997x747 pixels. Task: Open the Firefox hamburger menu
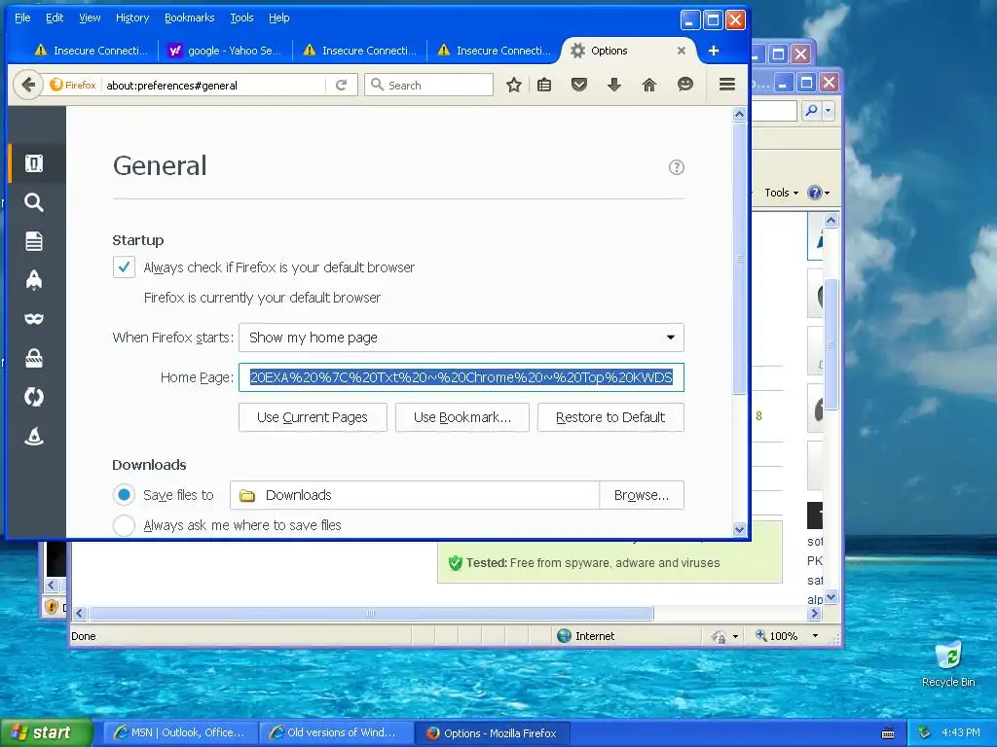click(727, 85)
